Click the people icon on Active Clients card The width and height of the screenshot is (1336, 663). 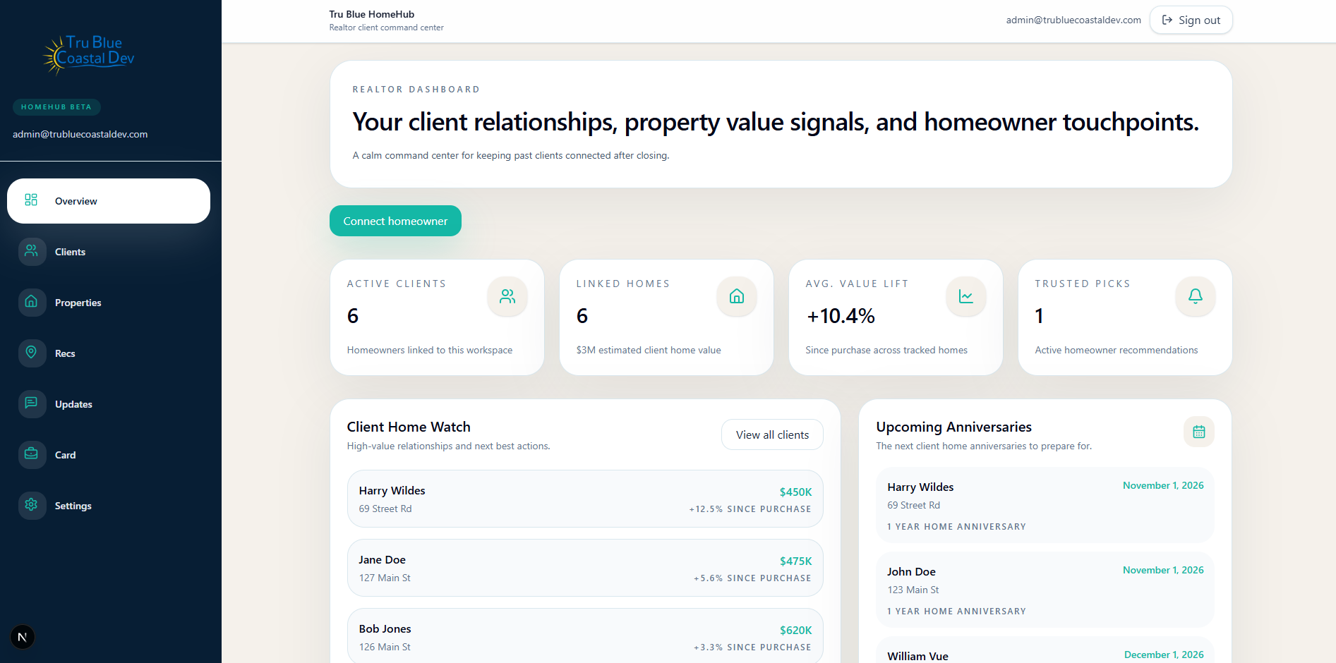pos(507,296)
